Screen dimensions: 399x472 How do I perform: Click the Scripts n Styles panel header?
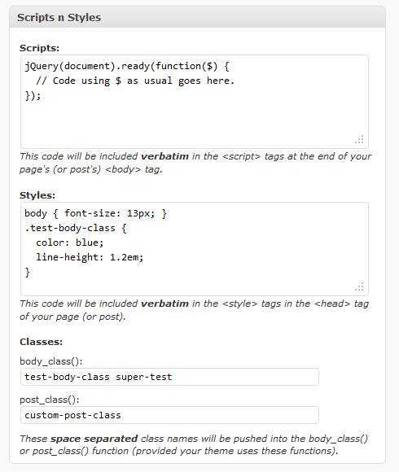coord(197,17)
